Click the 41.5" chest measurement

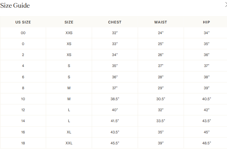(x=115, y=121)
